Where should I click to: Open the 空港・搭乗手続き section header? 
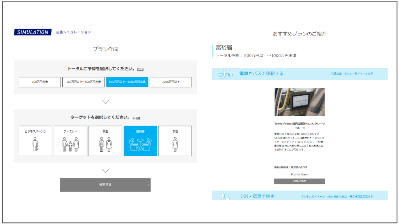click(300, 196)
